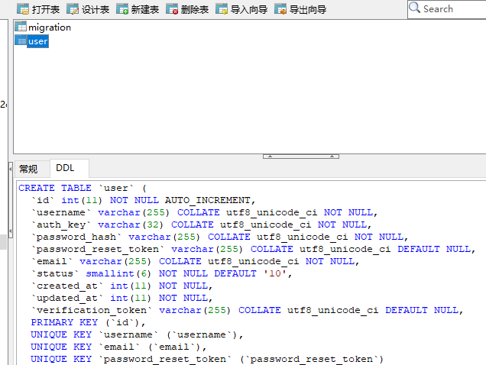Click the left-edge arrow beside the auth_key line
Viewport: 486px width, 365px height.
point(10,230)
